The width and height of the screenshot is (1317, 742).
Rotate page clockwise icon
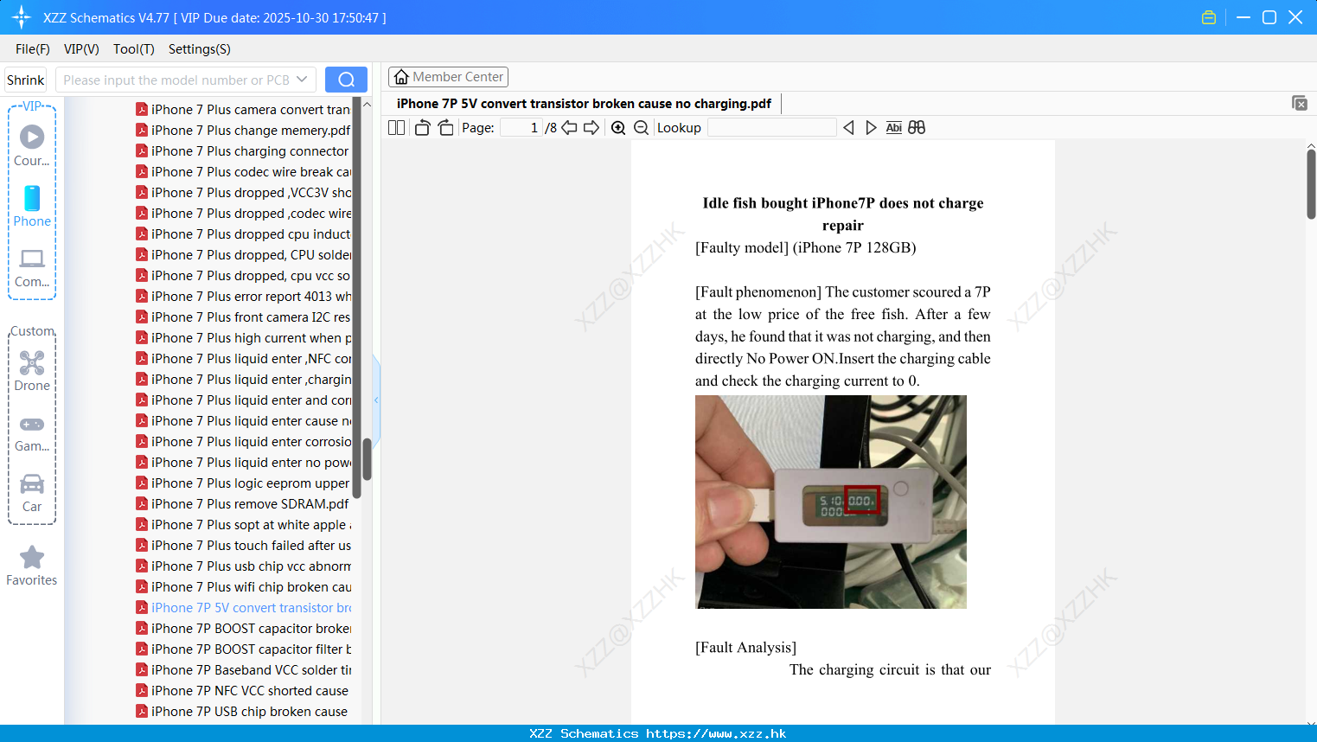(x=445, y=127)
